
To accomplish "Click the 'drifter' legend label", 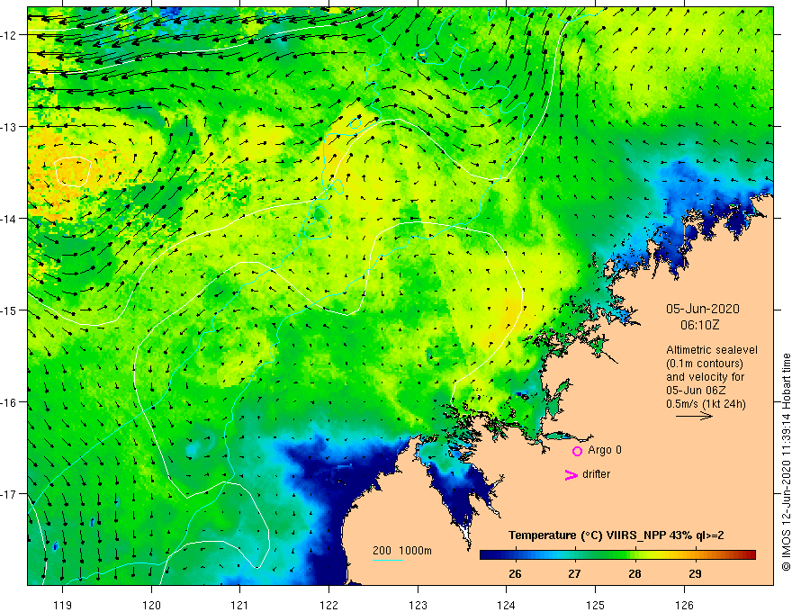I will coord(596,474).
